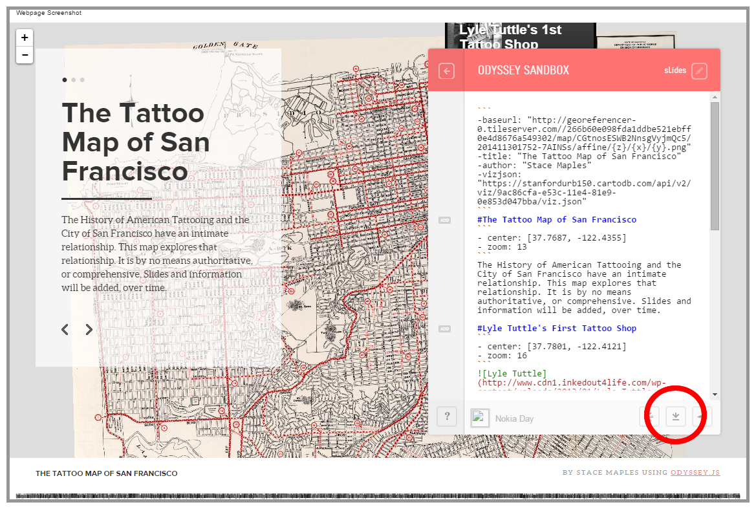This screenshot has height=509, width=756.
Task: Click the download story icon
Action: click(x=675, y=416)
